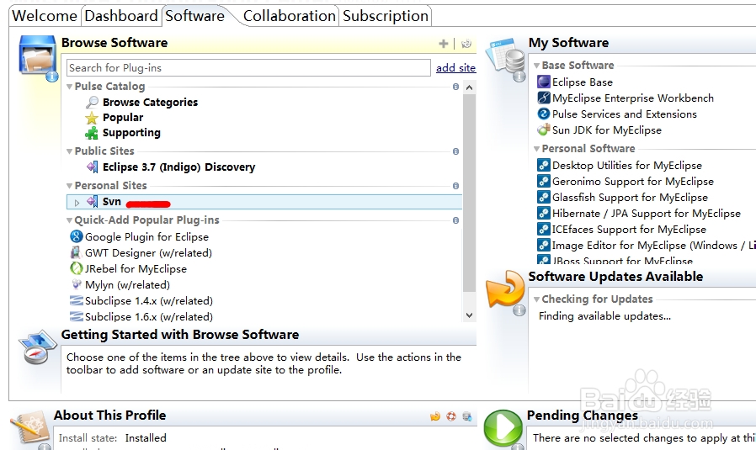756x450 pixels.
Task: Click the Svn site icon
Action: [92, 201]
